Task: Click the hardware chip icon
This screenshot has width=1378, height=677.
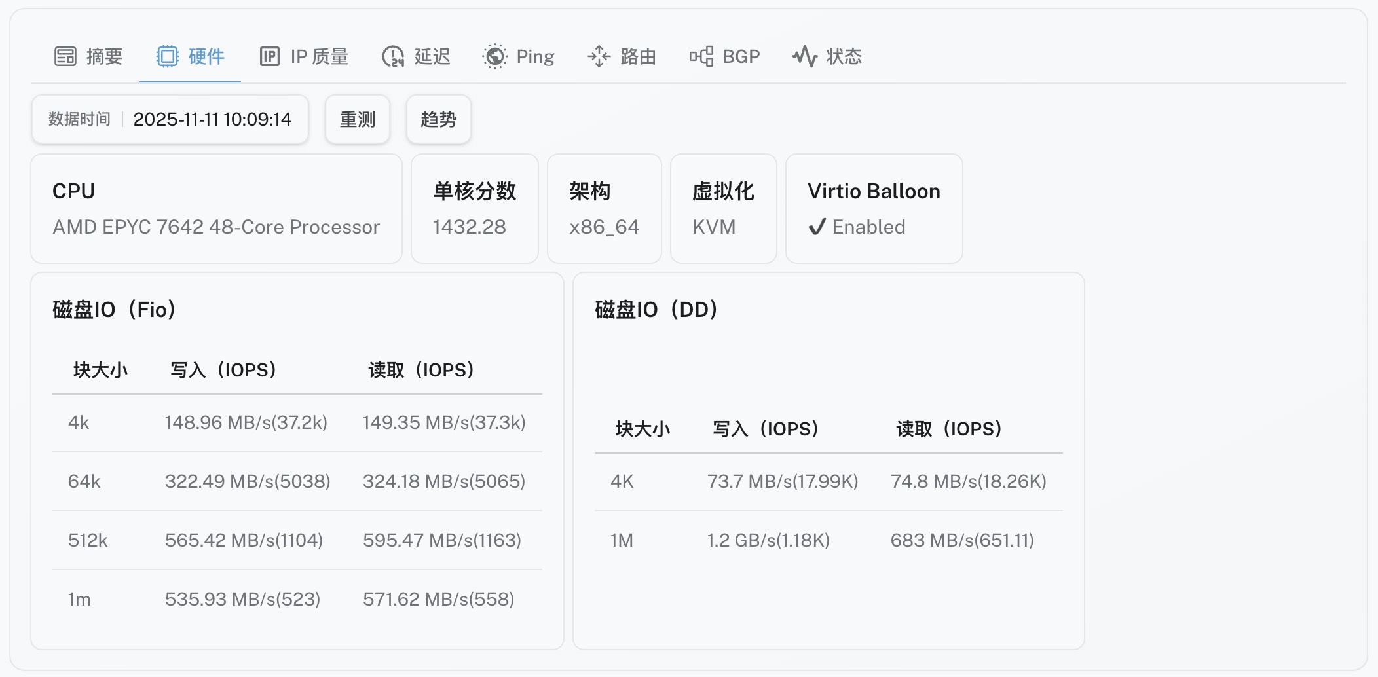Action: click(x=167, y=57)
